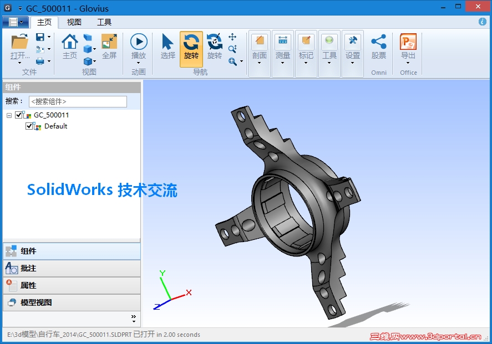Collapse the GC_500011 tree node
The image size is (492, 344).
(9, 115)
